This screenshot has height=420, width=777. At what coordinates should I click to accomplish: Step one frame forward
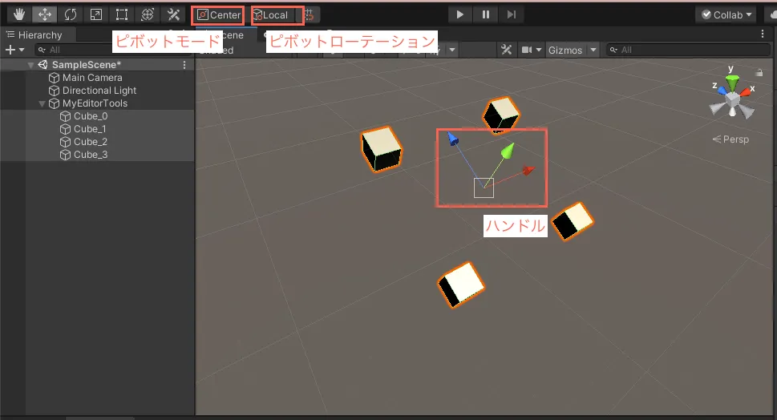512,15
